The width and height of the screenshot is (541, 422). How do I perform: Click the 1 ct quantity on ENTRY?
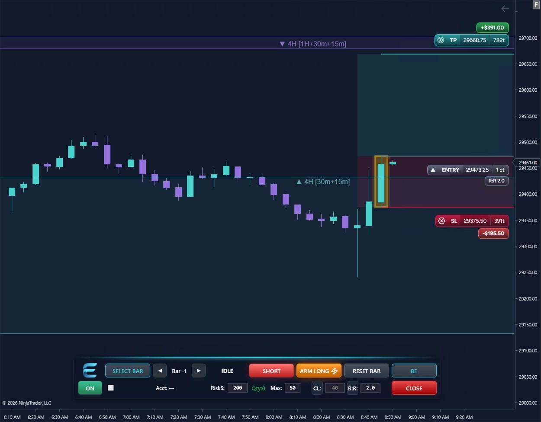pyautogui.click(x=500, y=170)
